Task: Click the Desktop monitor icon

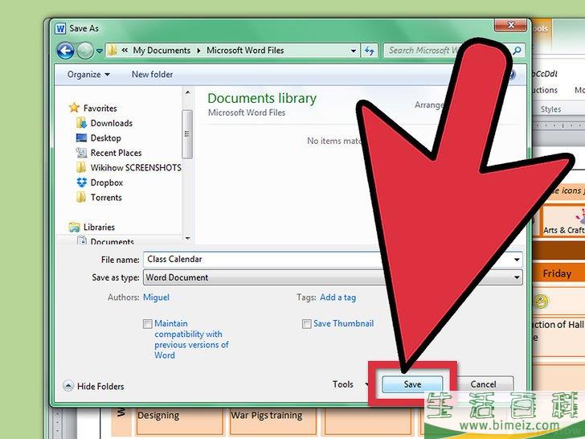Action: (x=81, y=138)
